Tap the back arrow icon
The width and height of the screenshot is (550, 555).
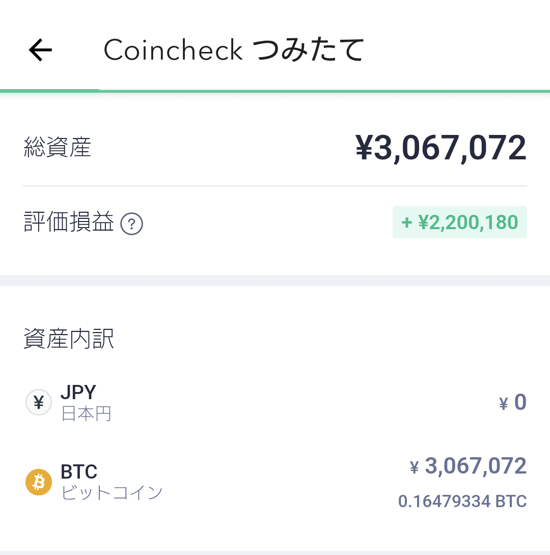click(x=40, y=50)
